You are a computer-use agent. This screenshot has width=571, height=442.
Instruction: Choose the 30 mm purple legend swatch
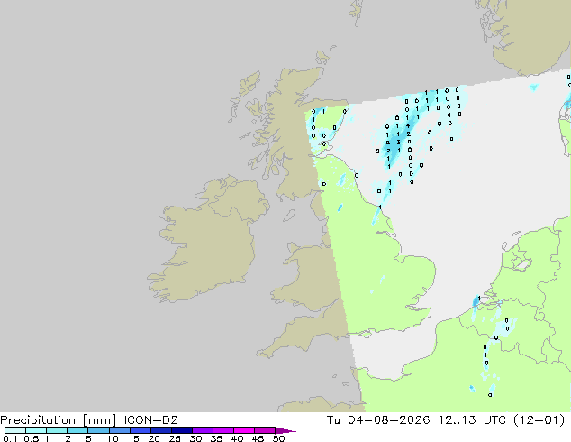(x=203, y=430)
